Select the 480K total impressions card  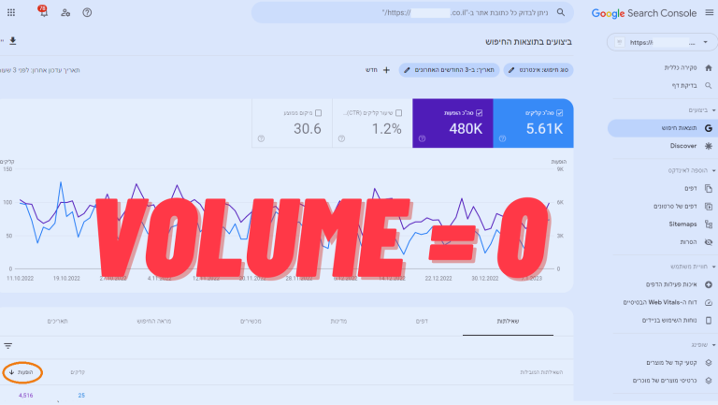[x=452, y=123]
